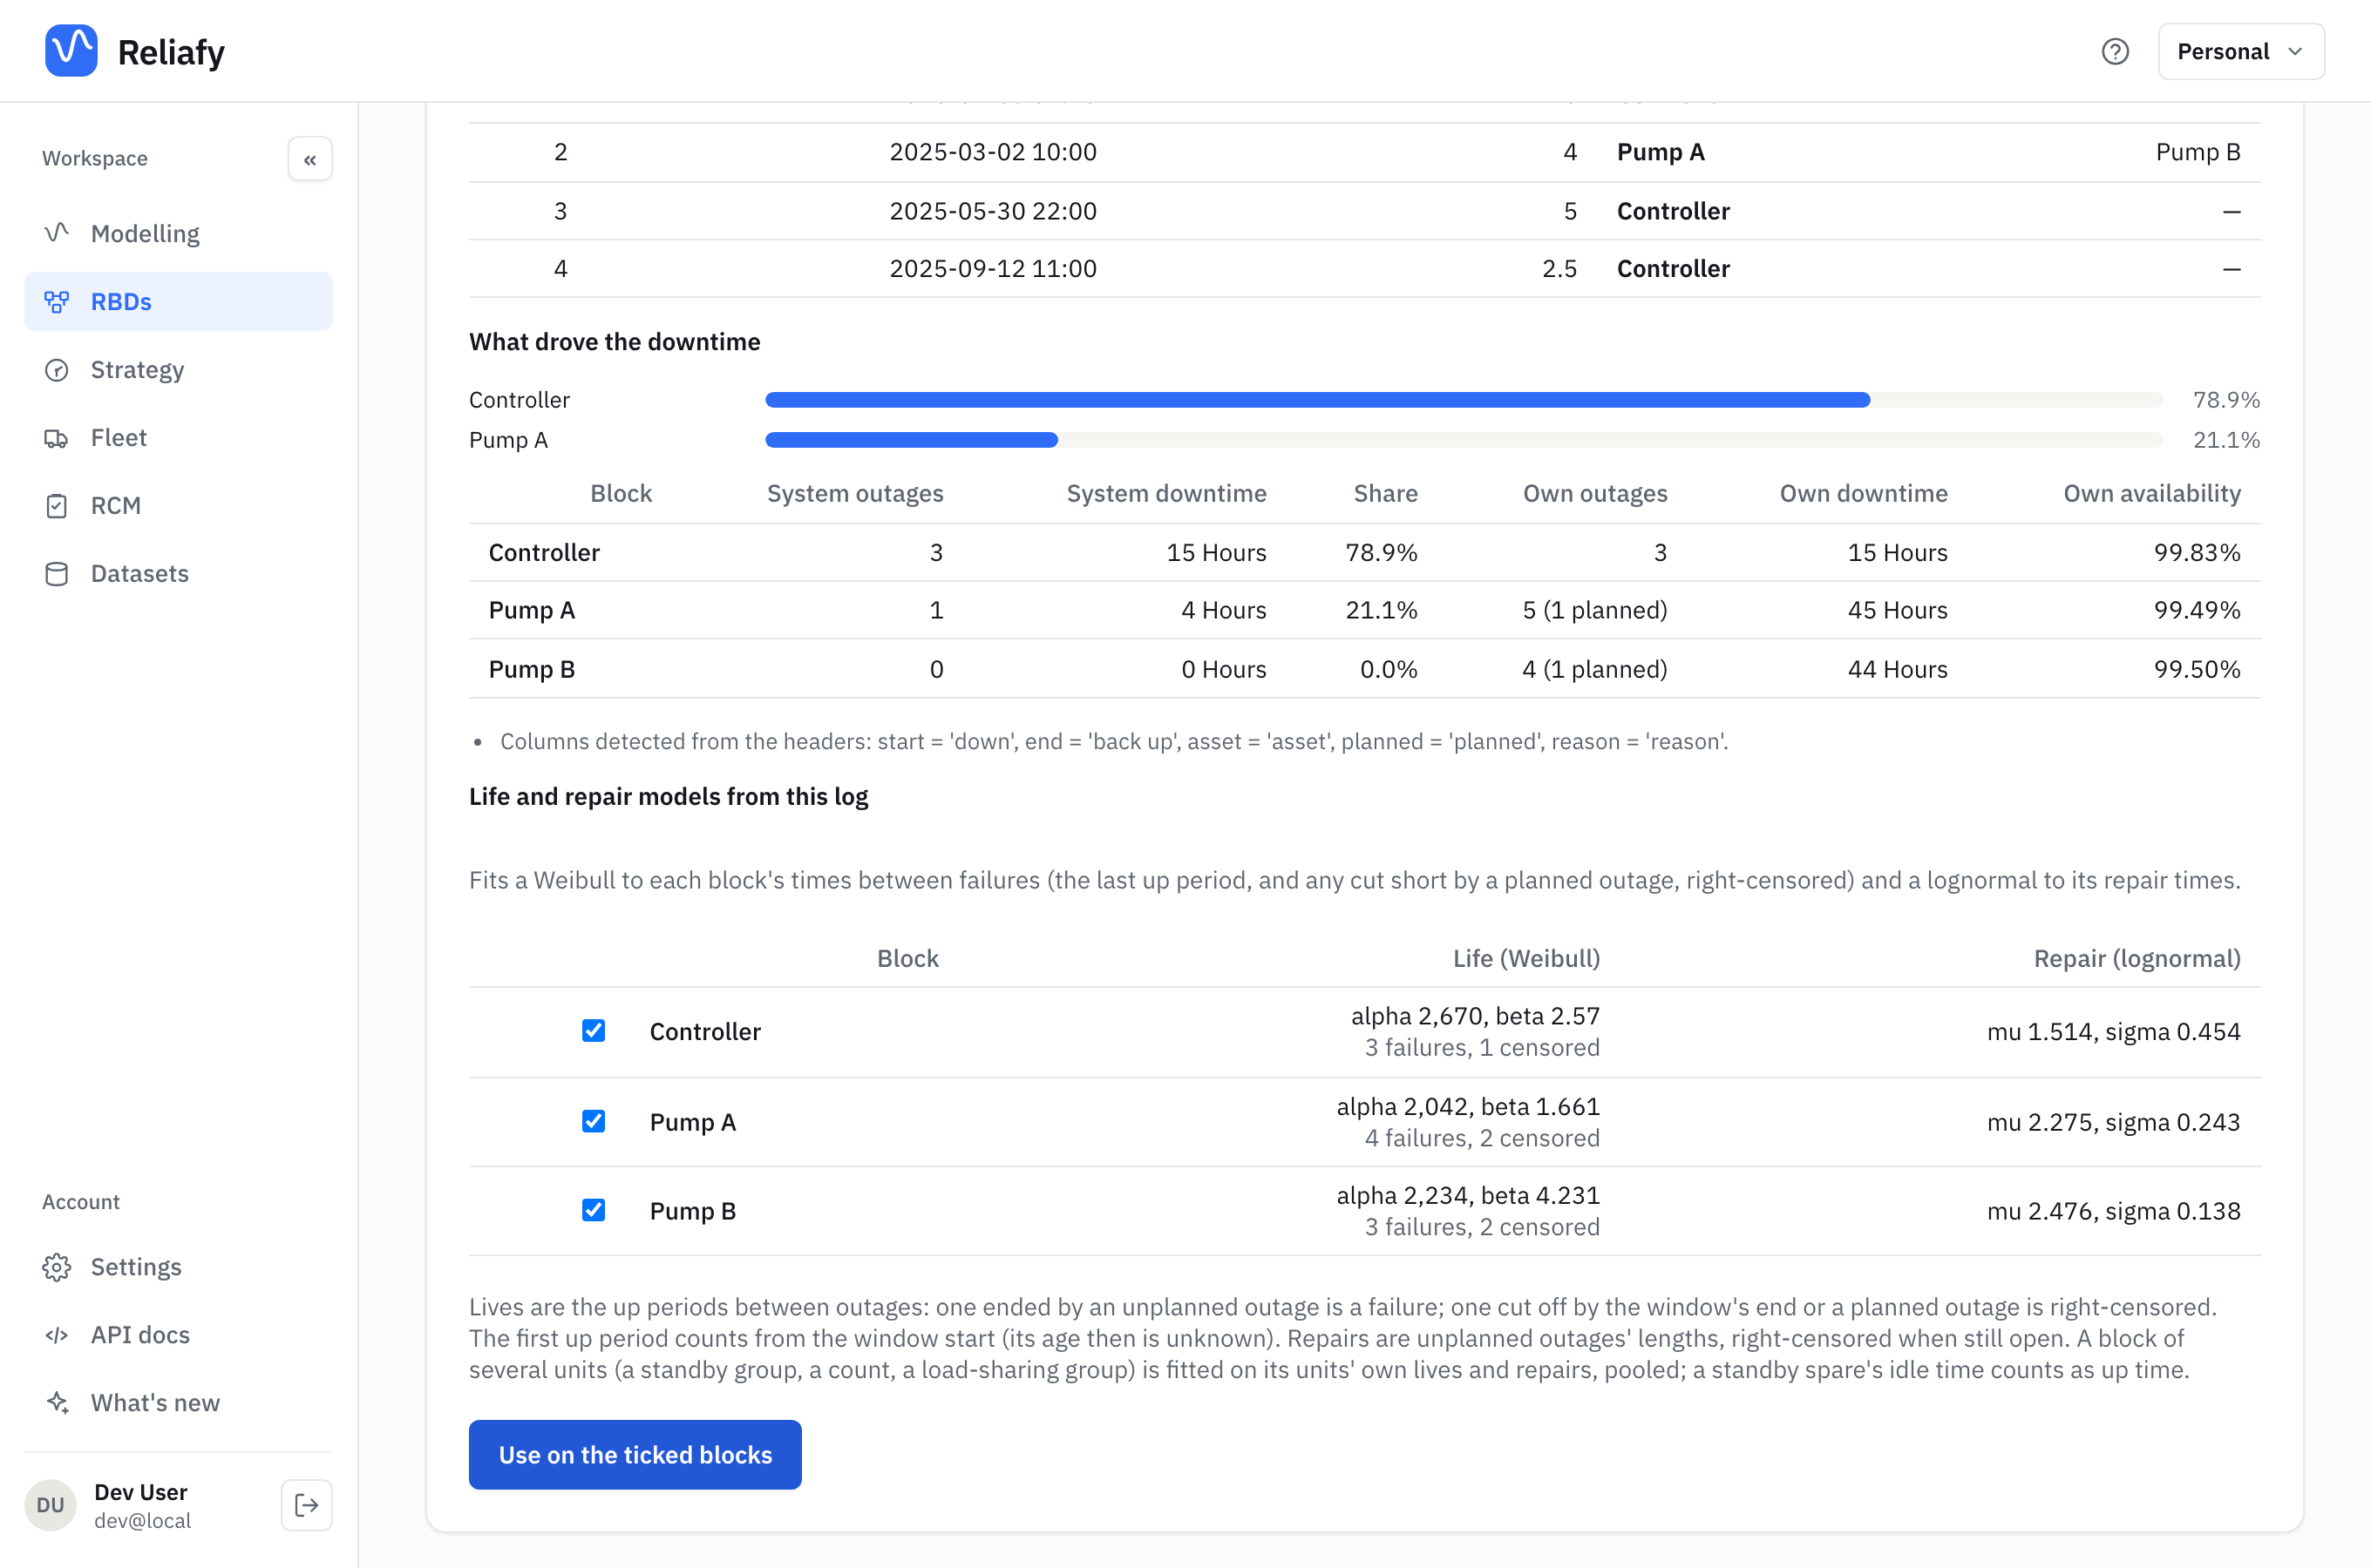This screenshot has height=1568, width=2371.
Task: Untick the Controller block checkbox
Action: [x=594, y=1031]
